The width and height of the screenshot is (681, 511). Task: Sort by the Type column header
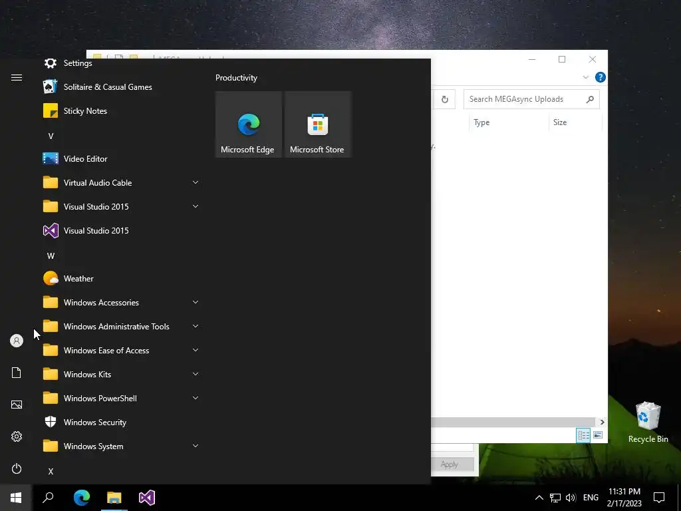point(509,122)
